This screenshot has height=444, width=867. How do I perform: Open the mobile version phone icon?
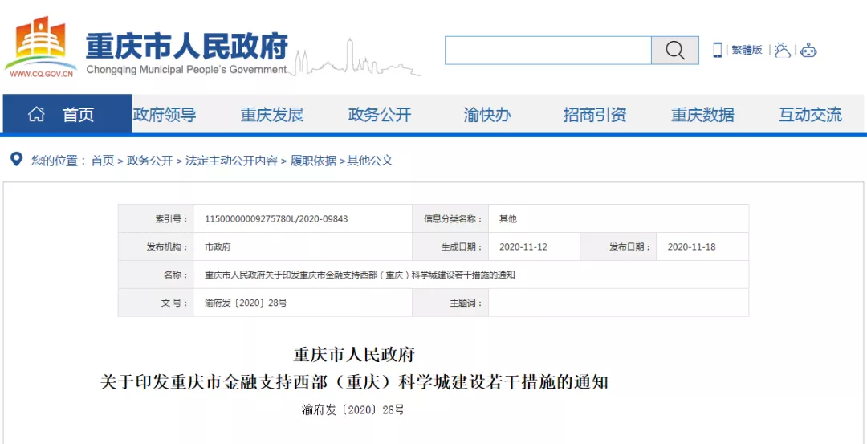[717, 50]
